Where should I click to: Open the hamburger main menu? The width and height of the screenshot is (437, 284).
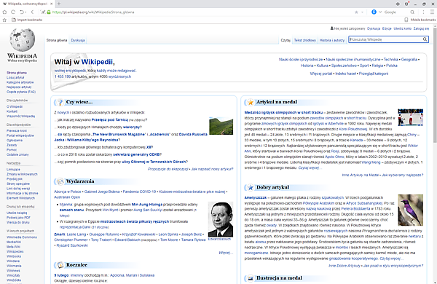point(432,12)
